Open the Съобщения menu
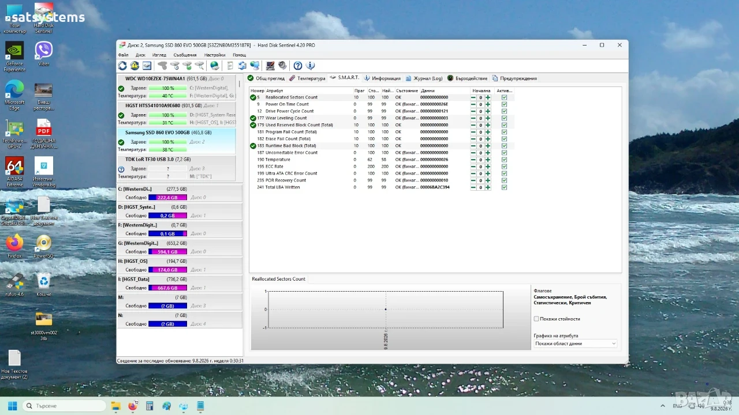The image size is (739, 415). [185, 55]
